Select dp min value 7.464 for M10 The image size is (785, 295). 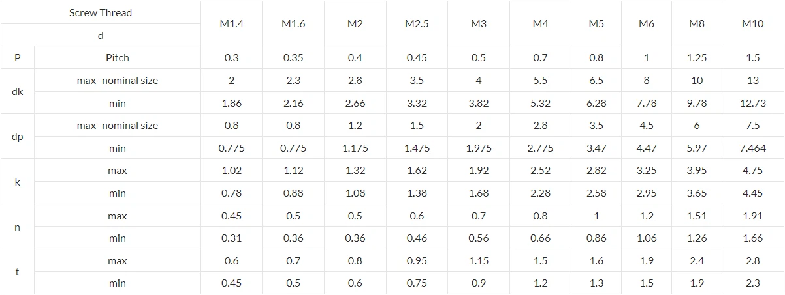[x=752, y=148]
